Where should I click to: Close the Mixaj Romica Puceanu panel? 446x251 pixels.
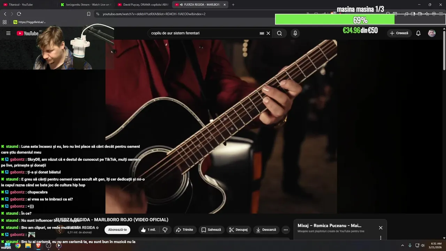[380, 228]
